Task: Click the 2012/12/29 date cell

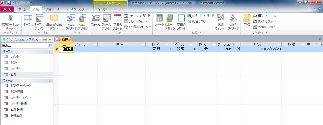Action: point(261,49)
